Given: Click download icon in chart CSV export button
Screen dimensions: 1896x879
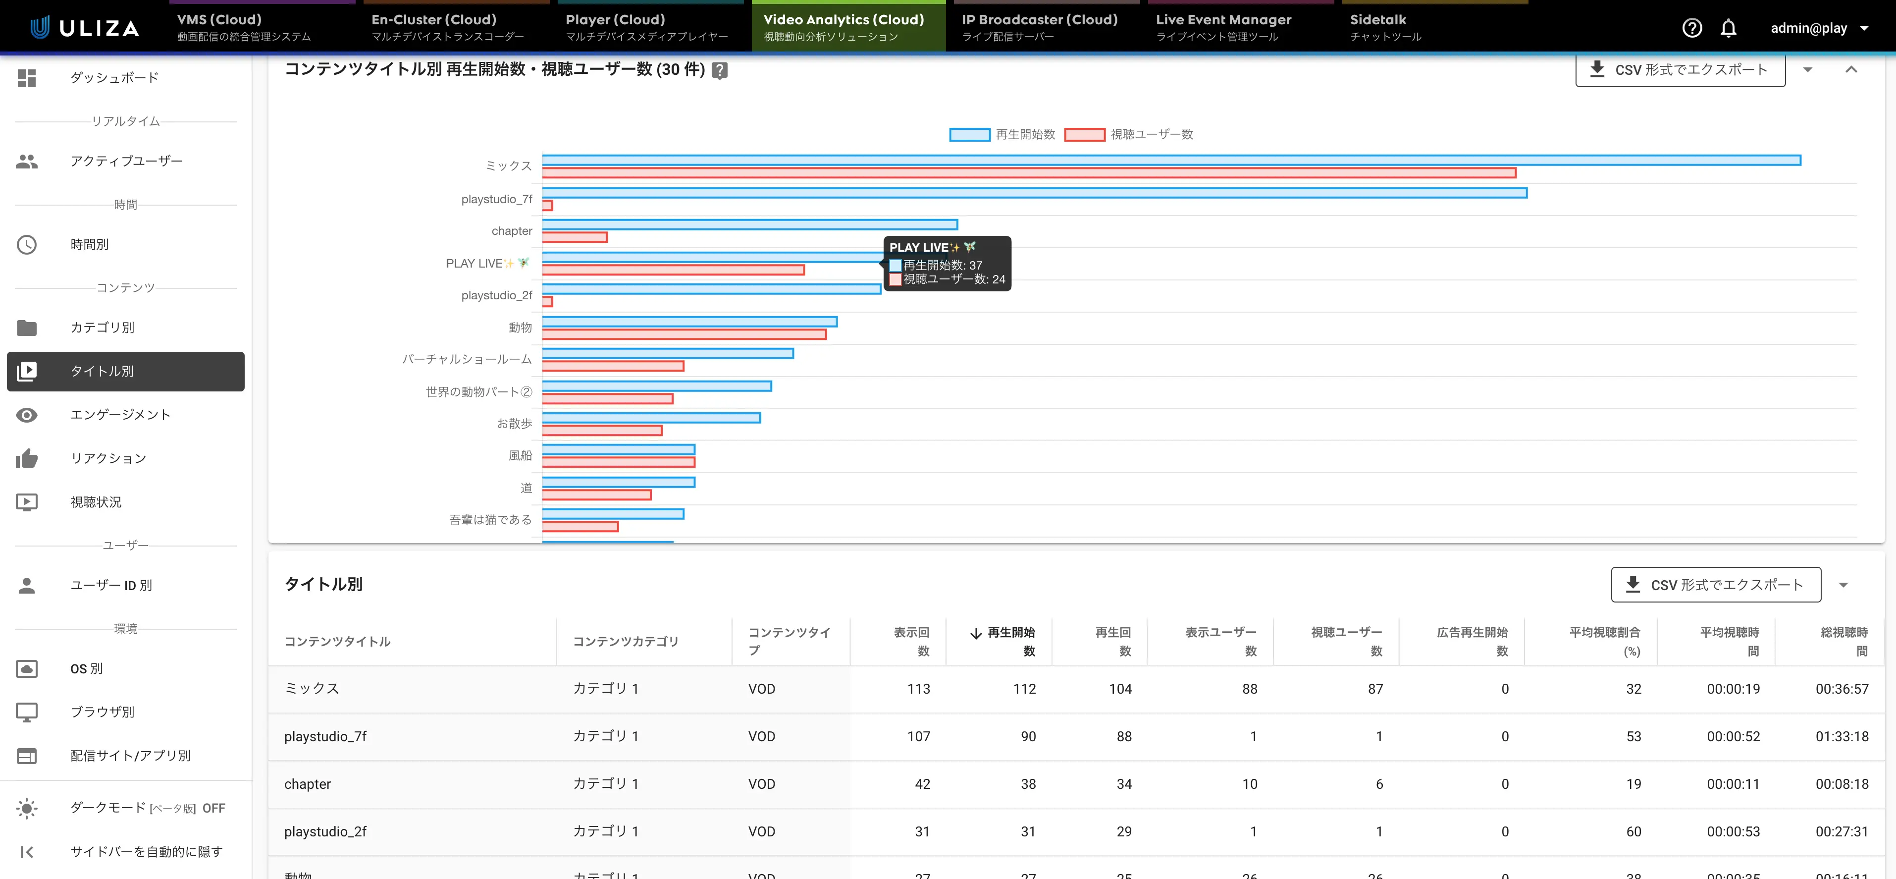Looking at the screenshot, I should (1597, 69).
